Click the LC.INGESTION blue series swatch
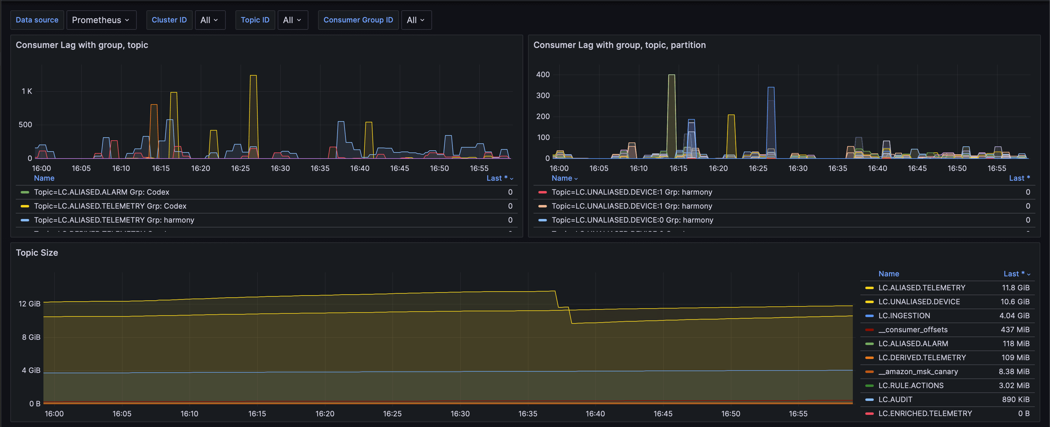The image size is (1050, 427). point(869,316)
